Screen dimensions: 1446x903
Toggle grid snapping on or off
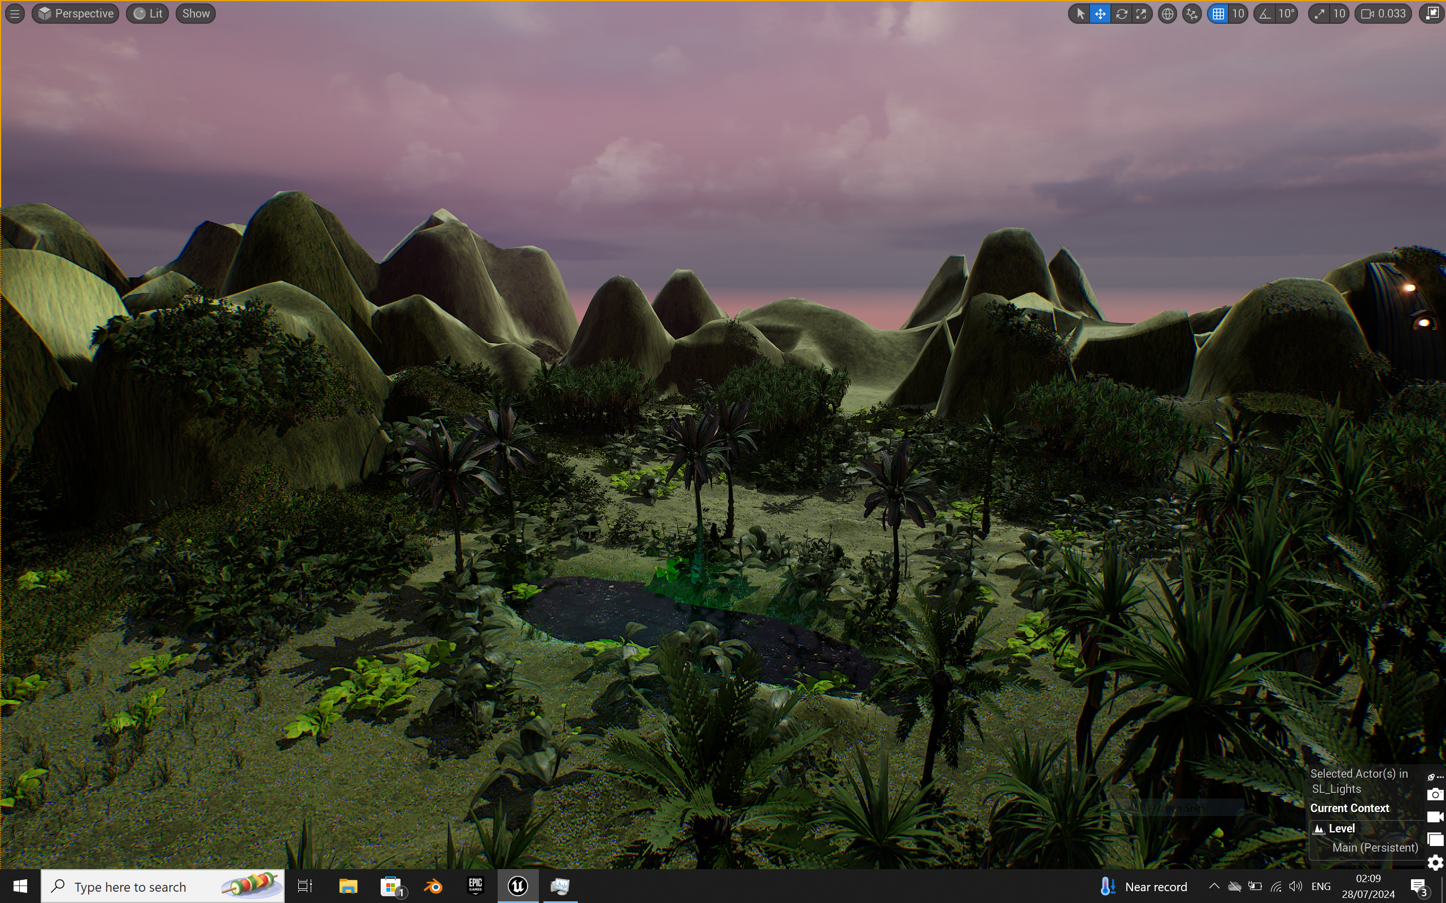(1218, 14)
